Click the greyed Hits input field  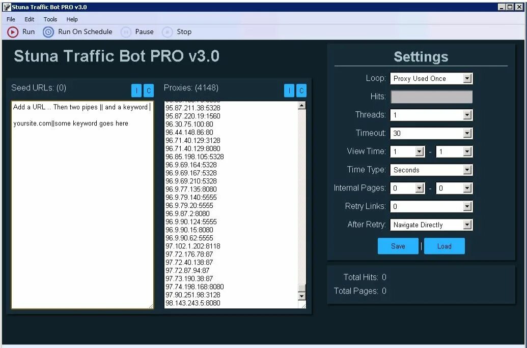click(432, 97)
